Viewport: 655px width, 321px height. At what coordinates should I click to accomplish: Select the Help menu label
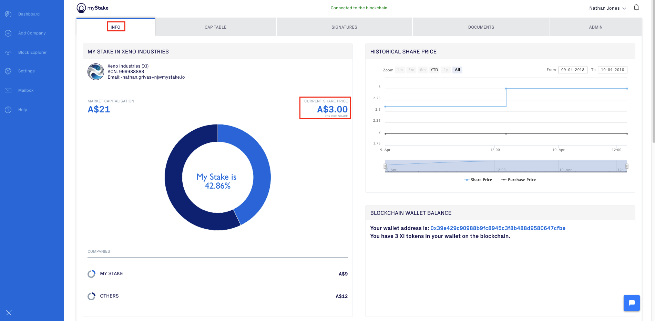pos(23,110)
